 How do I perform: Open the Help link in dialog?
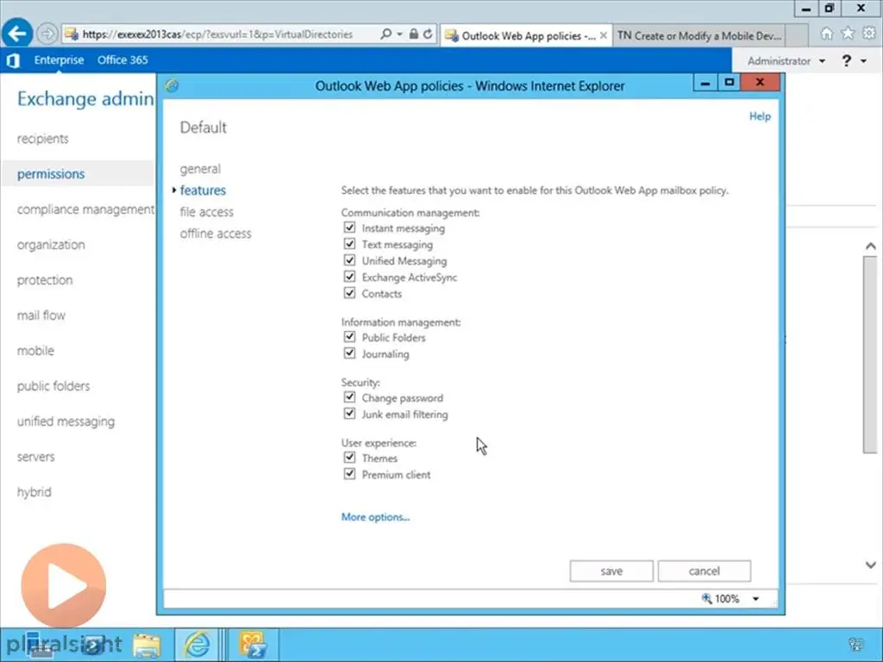760,116
